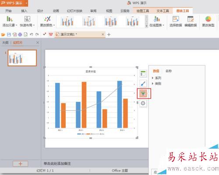Screen dimensions: 219x175
Task: Click the print icon in quick toolbar
Action: click(20, 35)
